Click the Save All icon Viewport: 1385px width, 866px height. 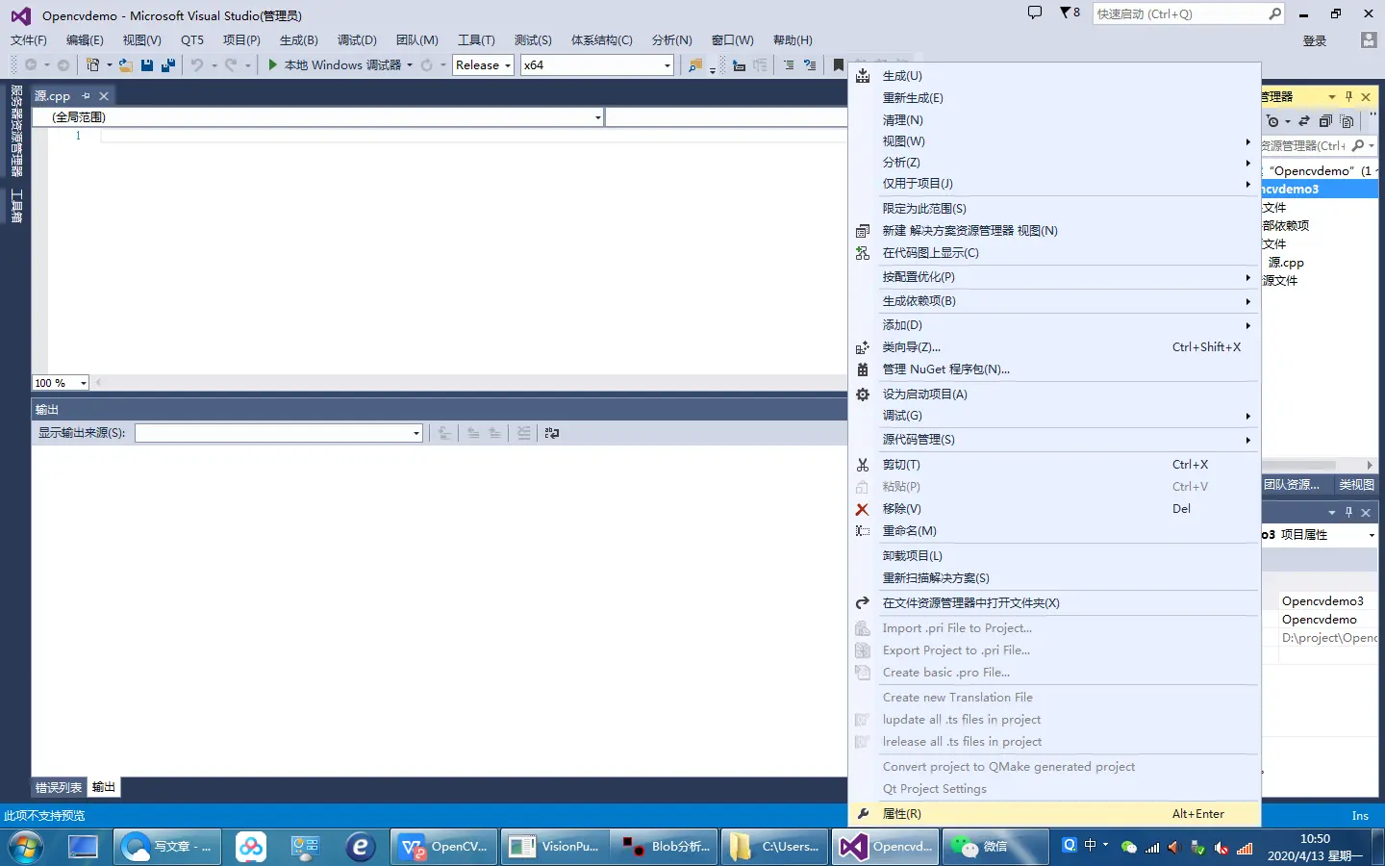pyautogui.click(x=167, y=65)
